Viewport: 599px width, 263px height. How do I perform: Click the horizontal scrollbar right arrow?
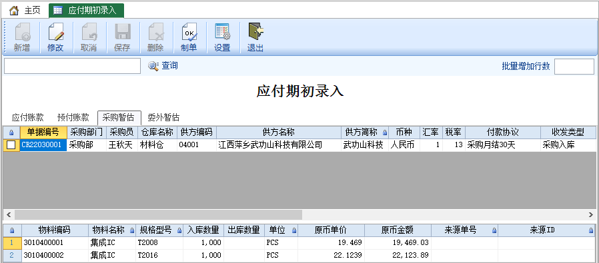pyautogui.click(x=591, y=214)
